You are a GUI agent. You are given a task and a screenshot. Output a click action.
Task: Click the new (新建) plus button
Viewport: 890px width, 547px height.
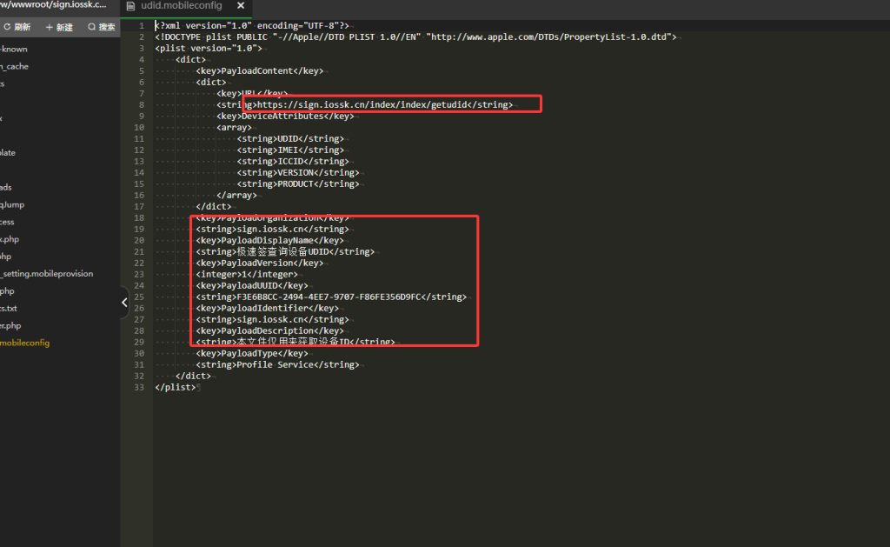tap(58, 27)
